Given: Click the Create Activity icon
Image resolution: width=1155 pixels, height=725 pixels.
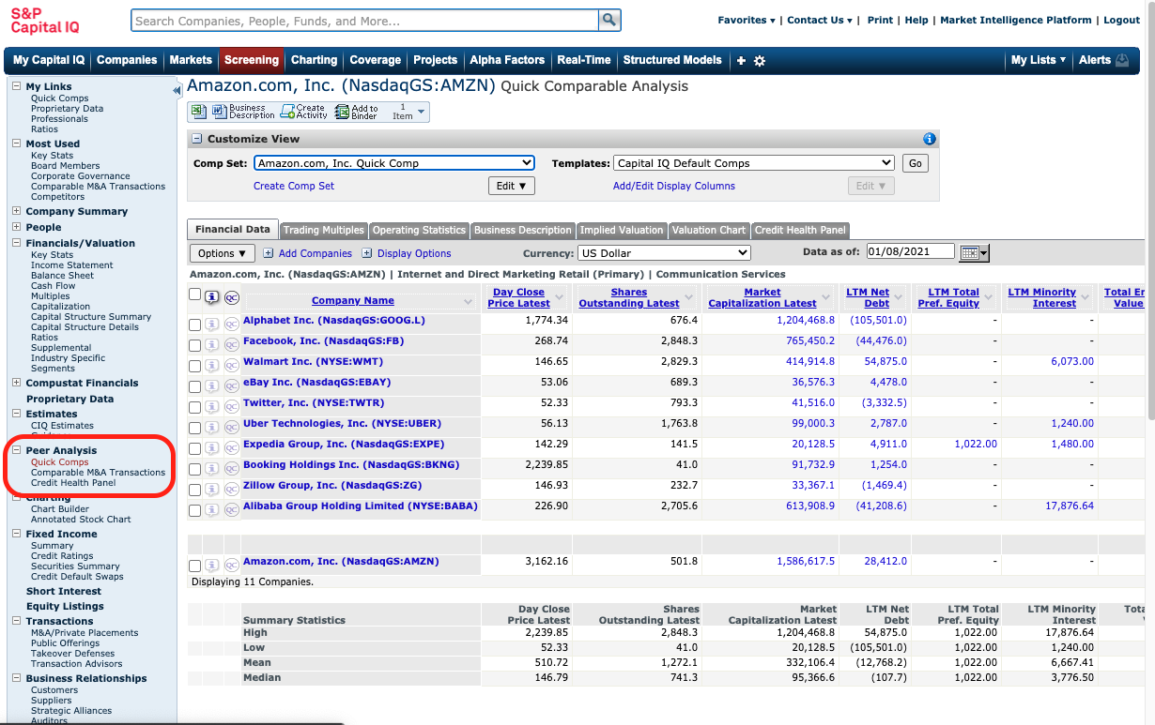Looking at the screenshot, I should [288, 112].
